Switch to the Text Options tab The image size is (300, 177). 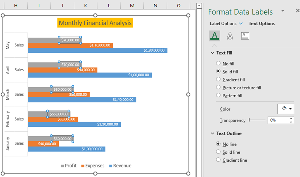point(261,24)
